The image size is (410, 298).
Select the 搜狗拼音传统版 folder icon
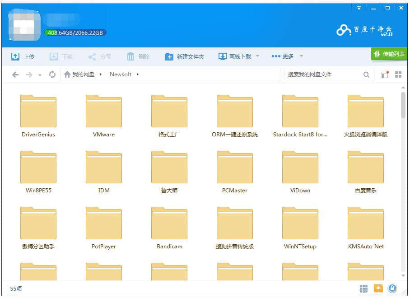tap(235, 223)
